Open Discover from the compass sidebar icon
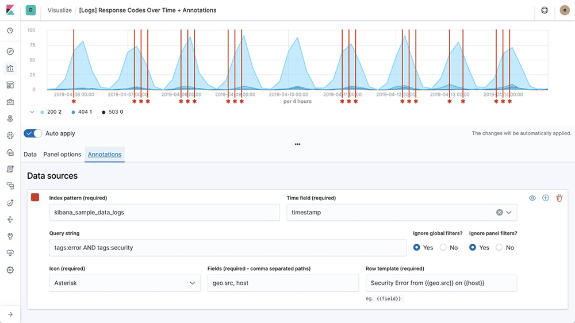This screenshot has width=575, height=323. point(10,52)
